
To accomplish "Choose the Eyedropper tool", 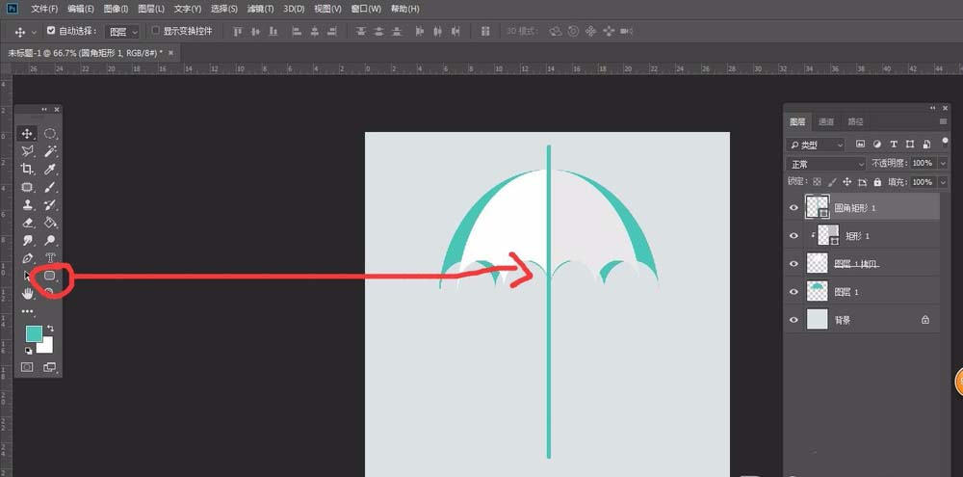I will coord(50,170).
